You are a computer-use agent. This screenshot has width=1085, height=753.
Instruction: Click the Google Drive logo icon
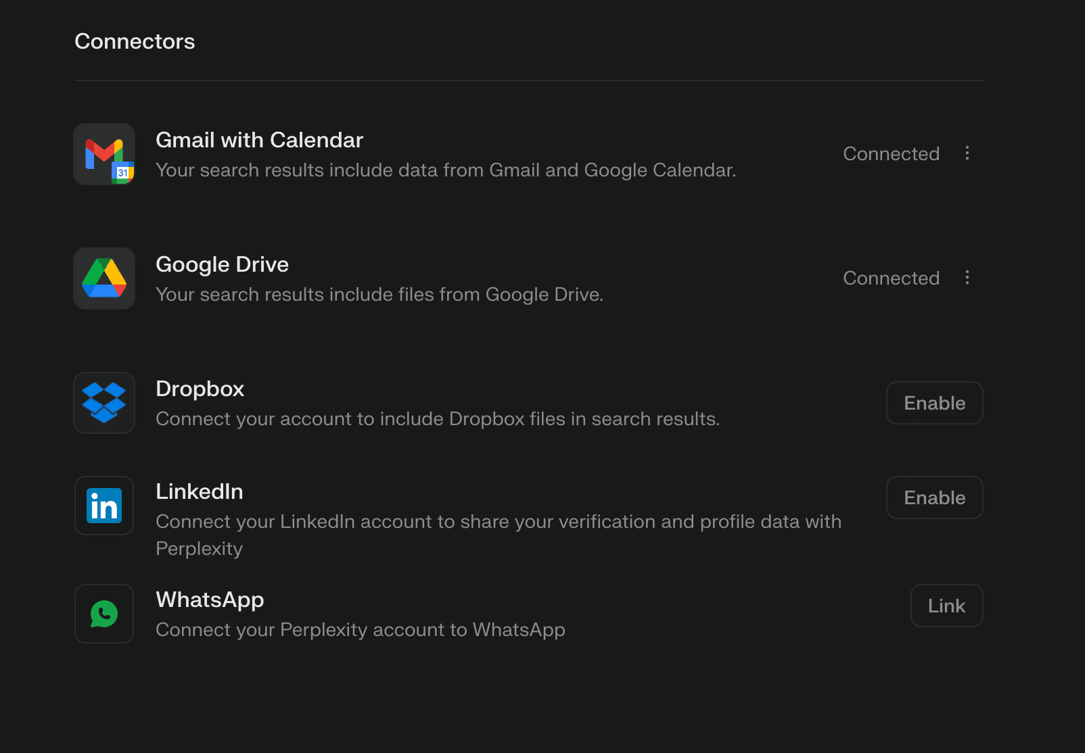(x=104, y=278)
